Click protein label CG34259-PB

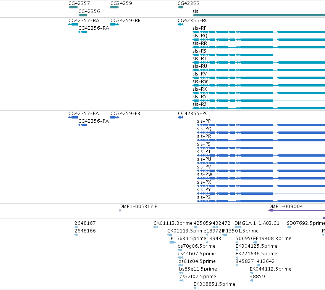pyautogui.click(x=125, y=114)
